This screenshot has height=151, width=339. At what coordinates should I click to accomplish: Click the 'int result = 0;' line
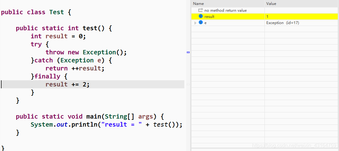click(58, 36)
